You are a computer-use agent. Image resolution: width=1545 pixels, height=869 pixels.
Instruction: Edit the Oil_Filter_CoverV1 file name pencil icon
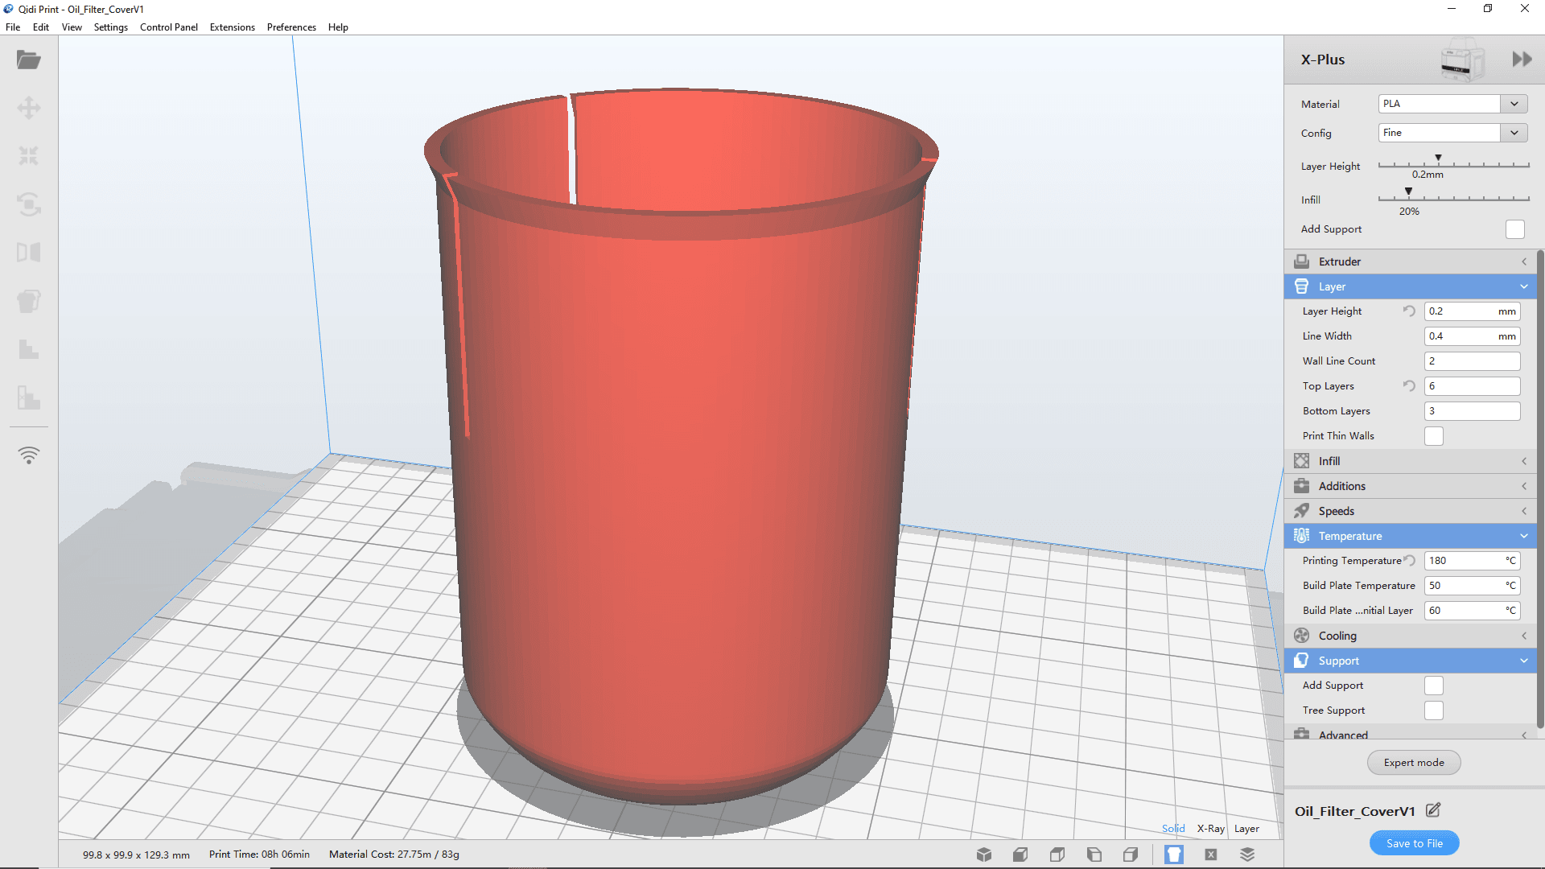point(1433,810)
